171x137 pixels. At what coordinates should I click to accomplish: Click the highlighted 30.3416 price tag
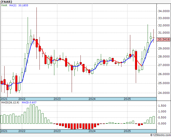click(163, 39)
